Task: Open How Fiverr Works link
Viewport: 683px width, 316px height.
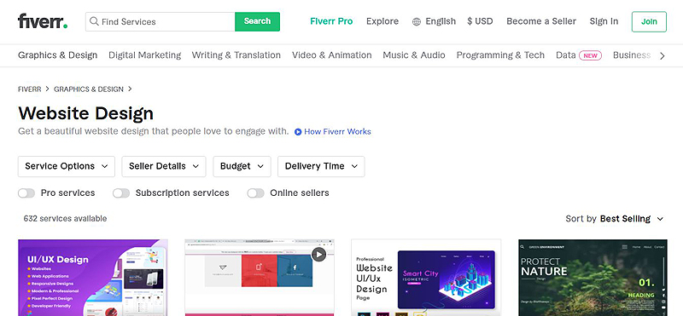Action: [337, 132]
